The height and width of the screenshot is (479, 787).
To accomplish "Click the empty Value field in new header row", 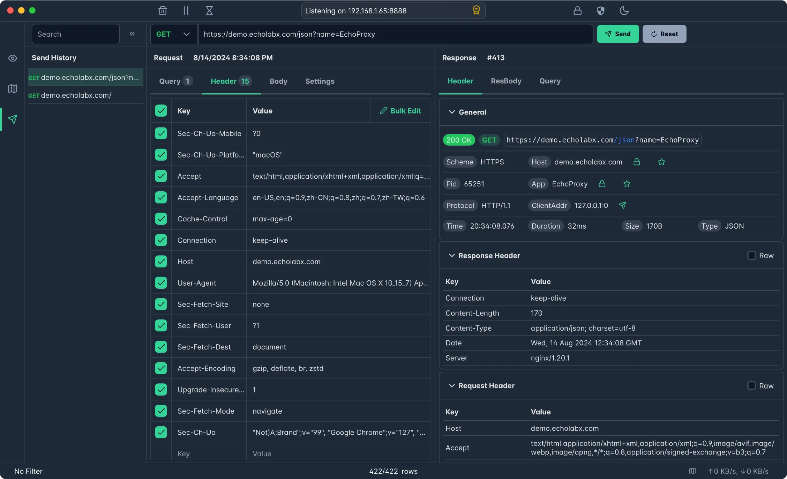I will pos(338,454).
